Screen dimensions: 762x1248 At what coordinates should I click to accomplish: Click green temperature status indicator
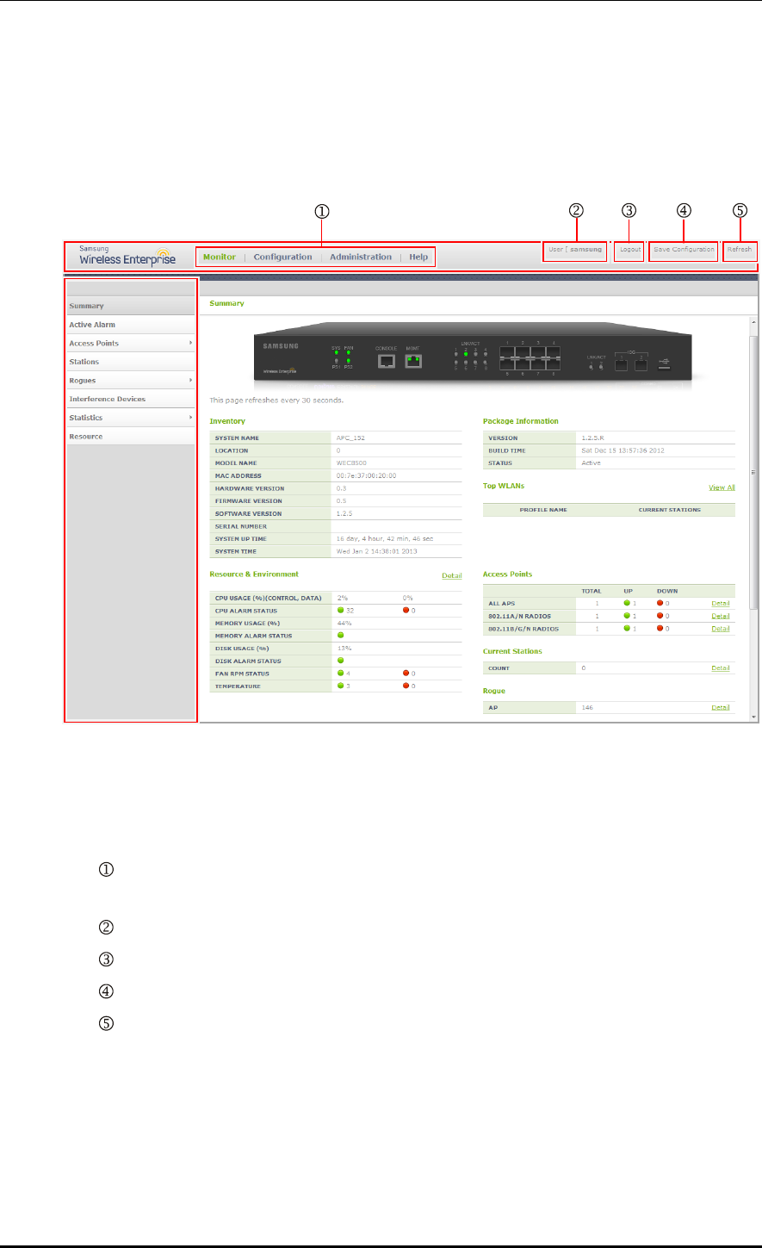(x=341, y=686)
